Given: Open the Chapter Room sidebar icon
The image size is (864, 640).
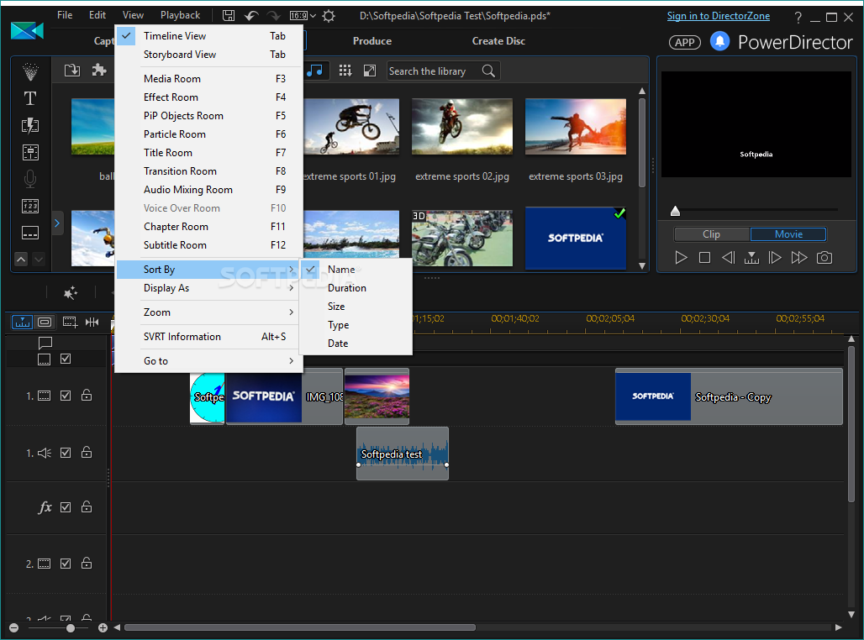Looking at the screenshot, I should coord(30,207).
